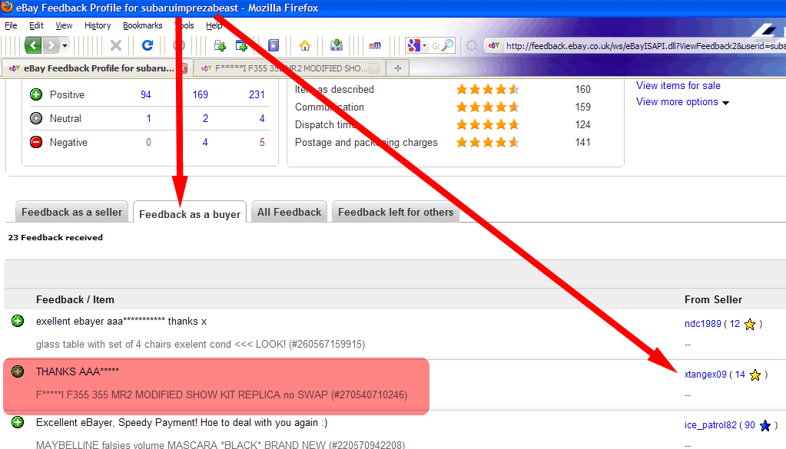786x449 pixels.
Task: Click the blue star next to ice_patrol82
Action: coord(765,425)
